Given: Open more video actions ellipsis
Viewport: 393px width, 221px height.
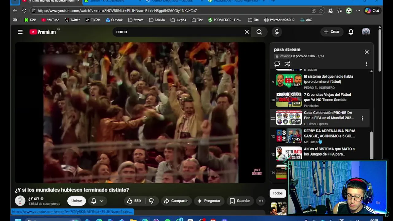Looking at the screenshot, I should point(261,201).
